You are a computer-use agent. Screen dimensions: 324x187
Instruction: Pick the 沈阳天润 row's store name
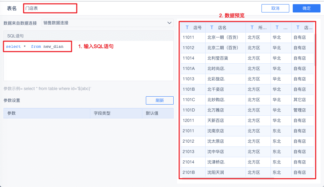click(215, 172)
